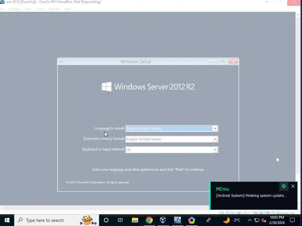Expand the Language to install dropdown

point(215,129)
